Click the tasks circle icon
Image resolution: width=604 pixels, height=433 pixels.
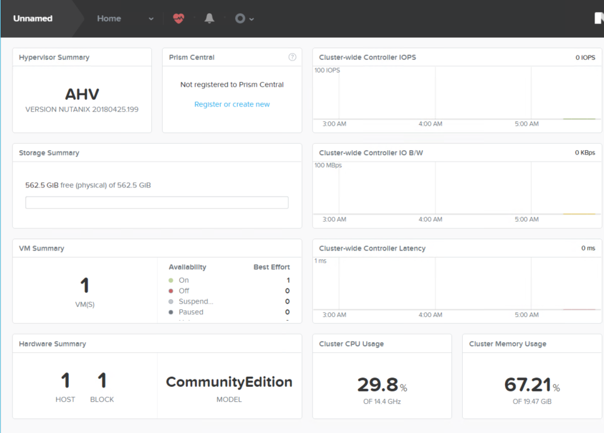click(x=240, y=18)
